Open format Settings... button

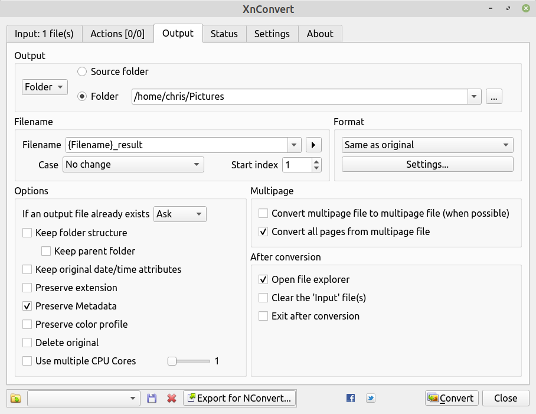coord(427,164)
